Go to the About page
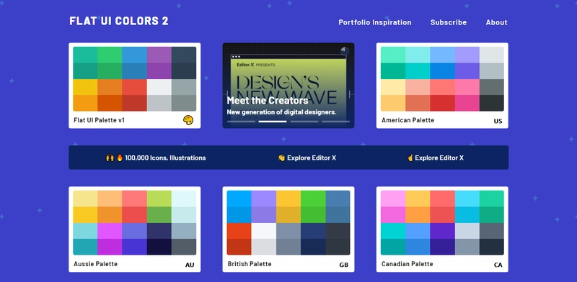The image size is (577, 282). pyautogui.click(x=496, y=22)
